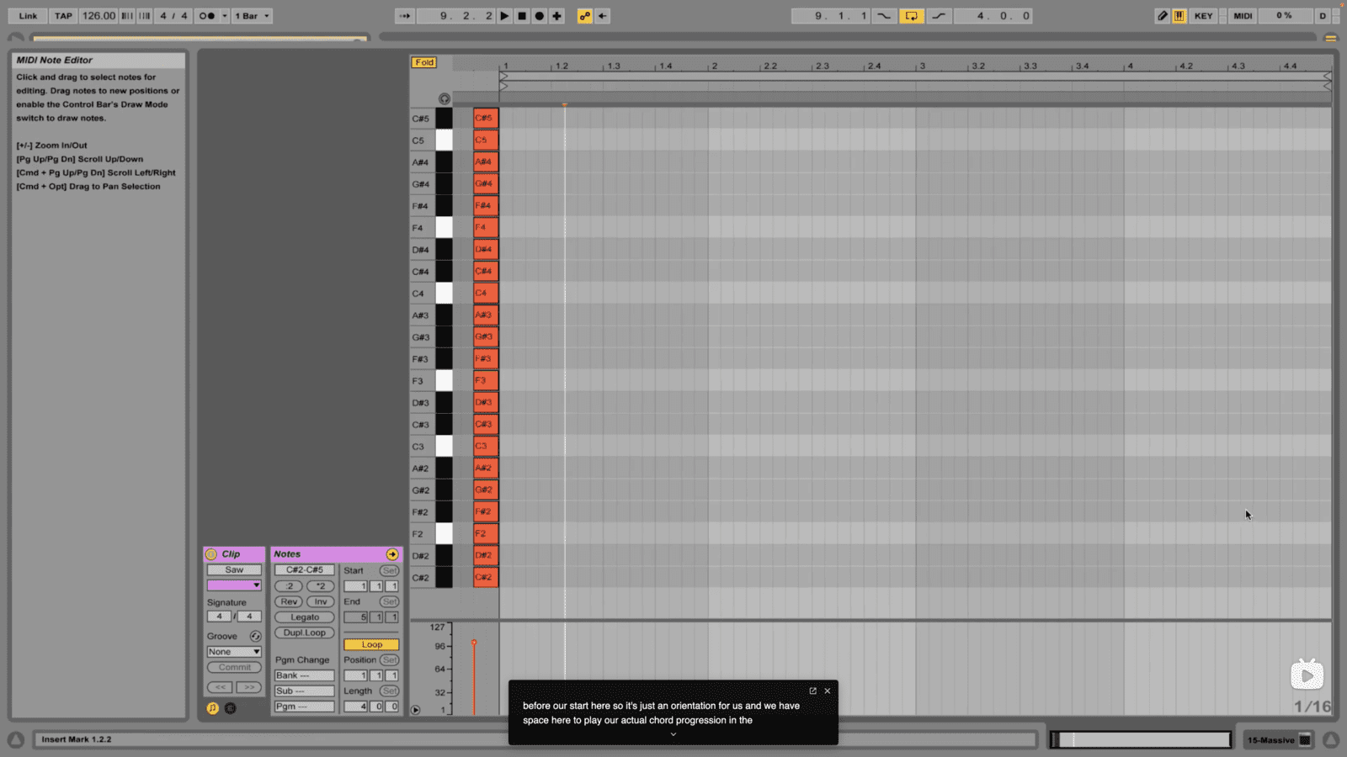The image size is (1347, 757).
Task: Click the nudge backward << button
Action: tap(220, 687)
